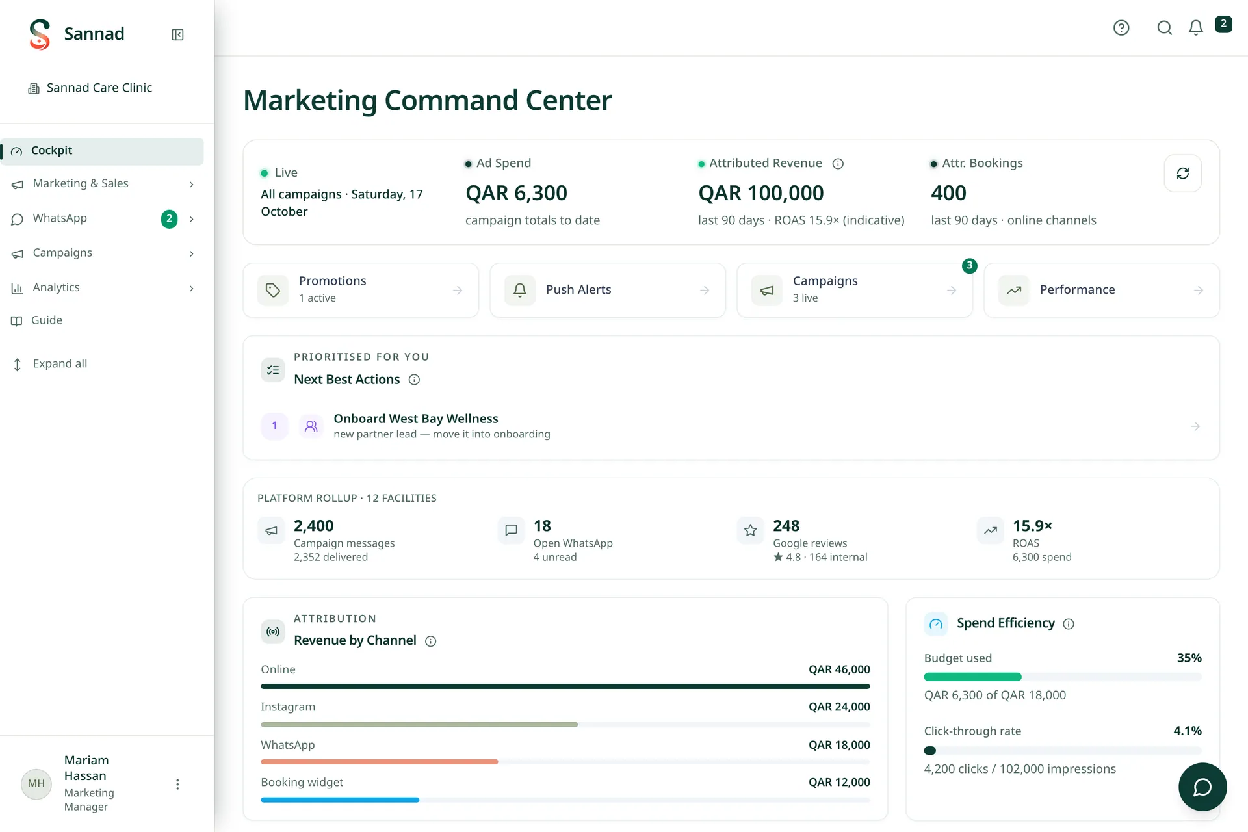Click the search magnifier icon
The height and width of the screenshot is (832, 1248).
pos(1165,28)
